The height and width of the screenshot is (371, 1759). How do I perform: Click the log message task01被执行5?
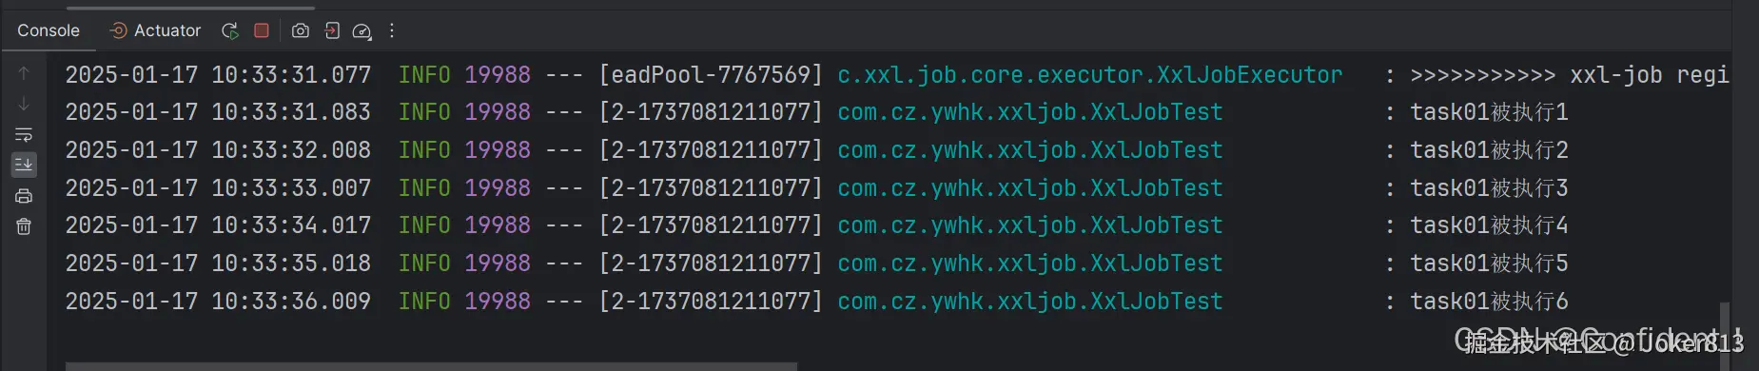click(x=1489, y=264)
